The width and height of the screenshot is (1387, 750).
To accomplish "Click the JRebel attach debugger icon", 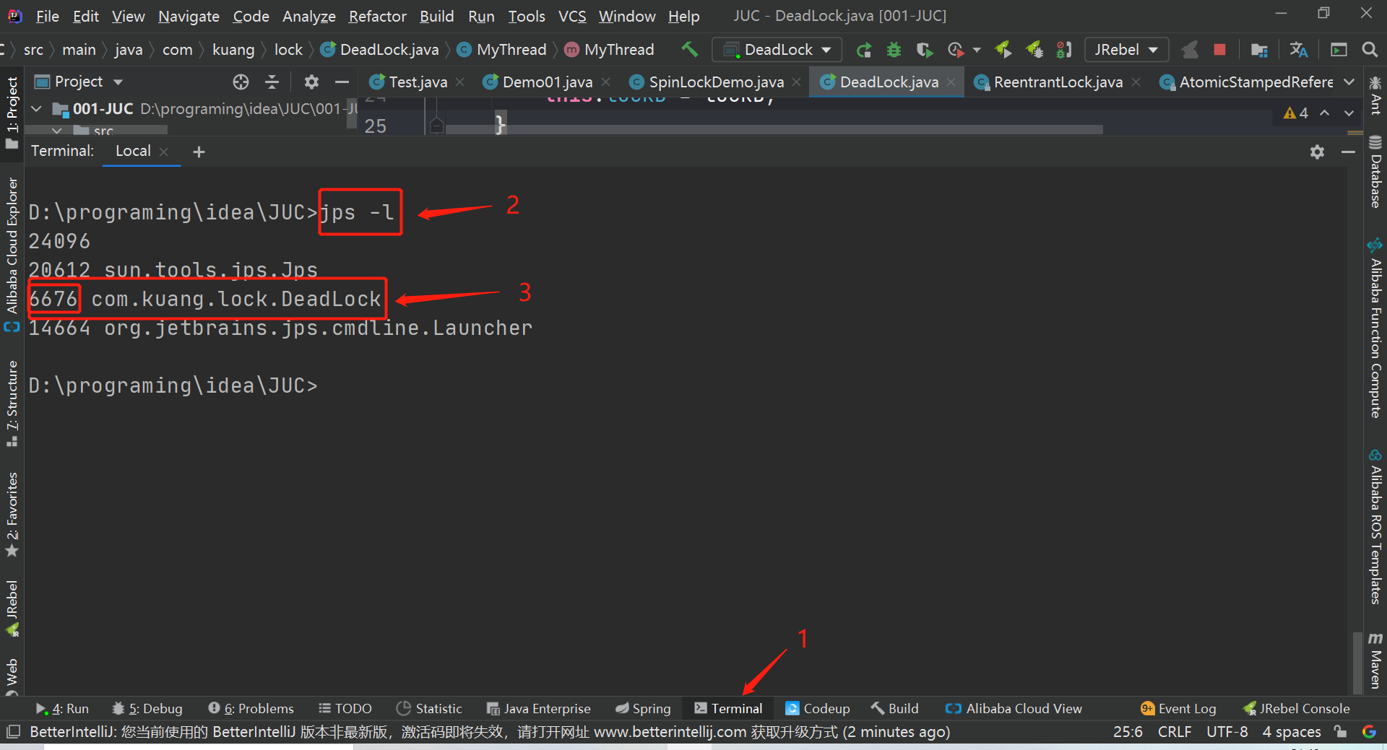I will [1064, 50].
